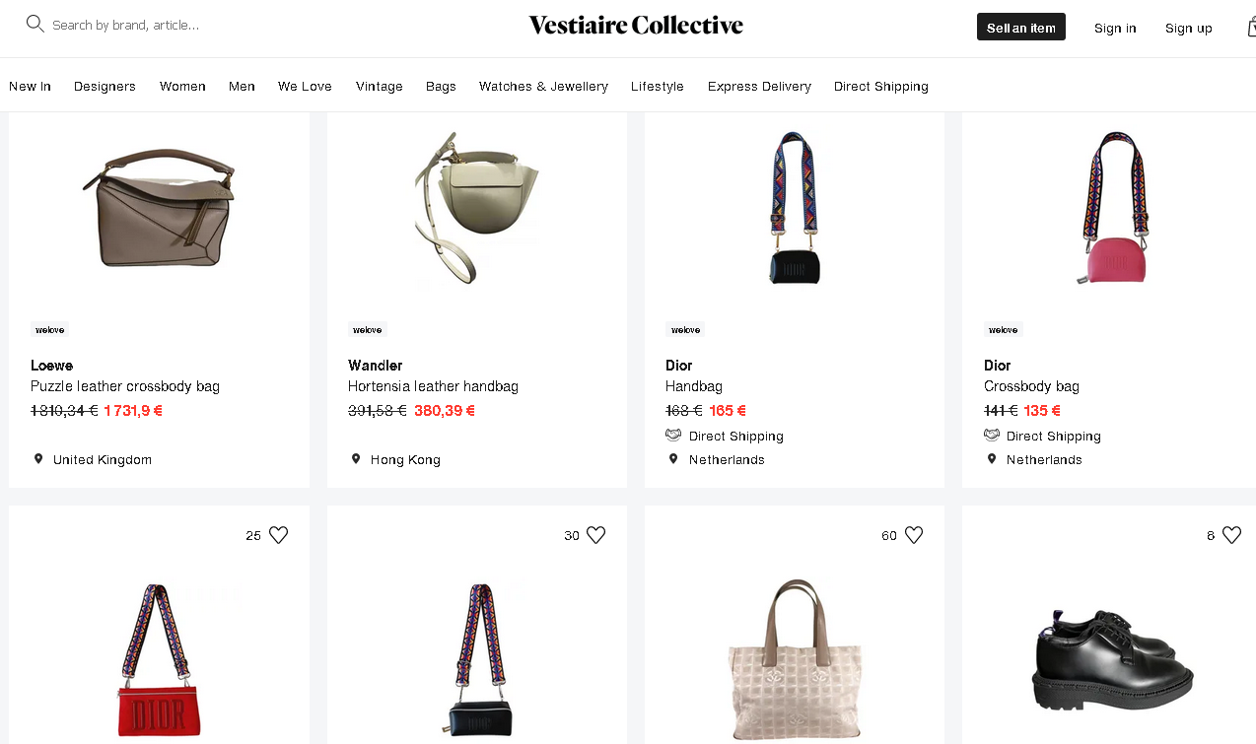Expand the Watches & Jewellery menu
The image size is (1256, 744).
pyautogui.click(x=543, y=87)
